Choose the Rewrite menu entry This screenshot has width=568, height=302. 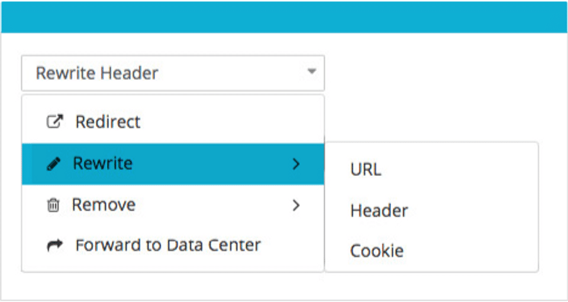click(x=102, y=163)
